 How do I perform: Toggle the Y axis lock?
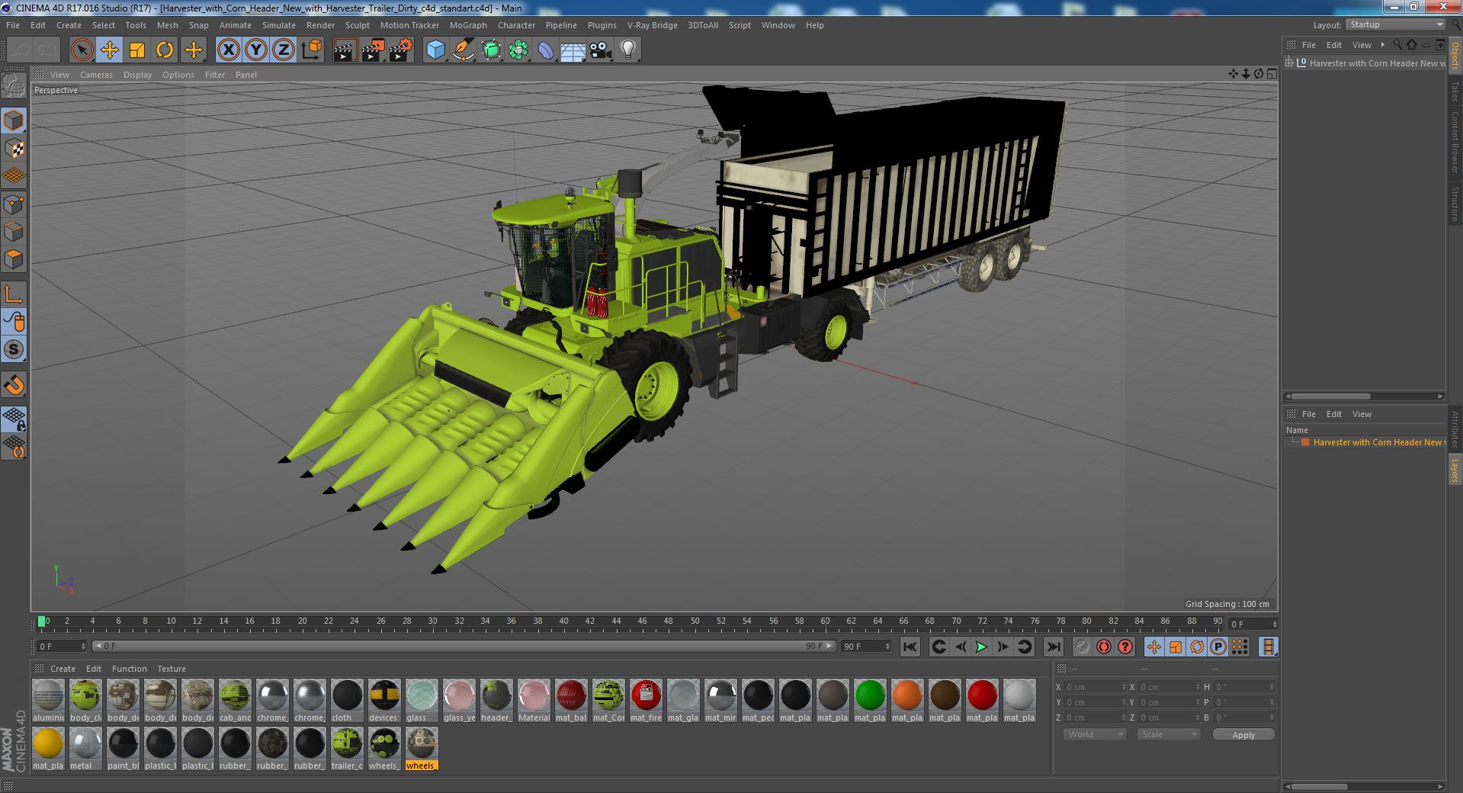tap(255, 50)
